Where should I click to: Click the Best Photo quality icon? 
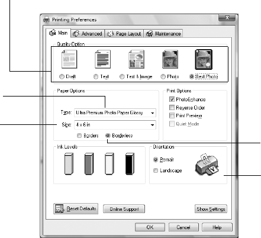click(204, 59)
